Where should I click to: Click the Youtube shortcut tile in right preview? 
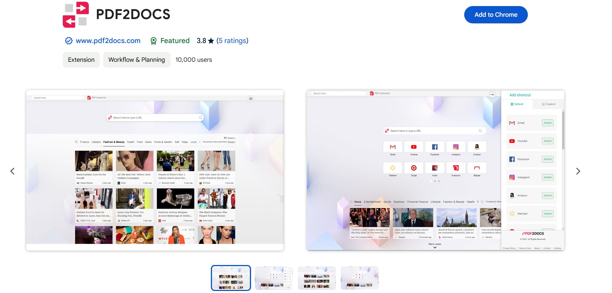414,147
